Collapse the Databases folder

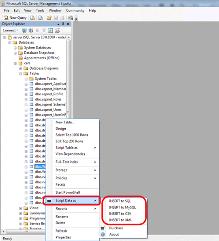click(x=10, y=43)
